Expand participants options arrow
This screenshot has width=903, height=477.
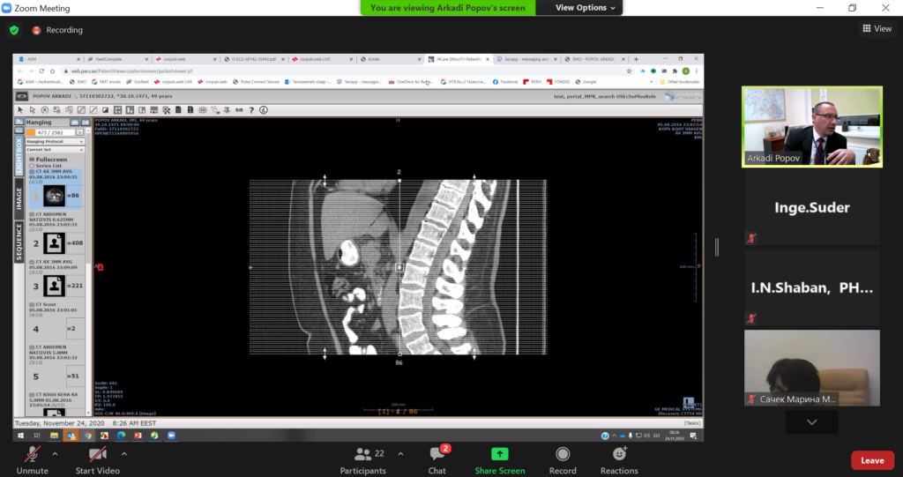click(400, 454)
